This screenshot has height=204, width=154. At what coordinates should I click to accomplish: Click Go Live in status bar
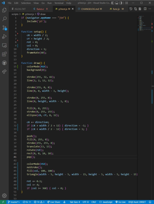(120, 202)
